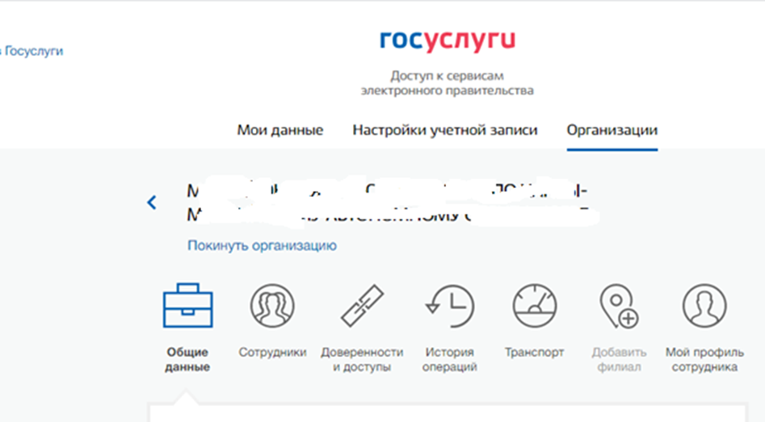Click the История операций label
Image resolution: width=765 pixels, height=422 pixels.
(449, 359)
